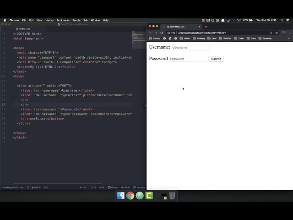Click the Chrome forward arrow
293x220 pixels.
pyautogui.click(x=156, y=33)
